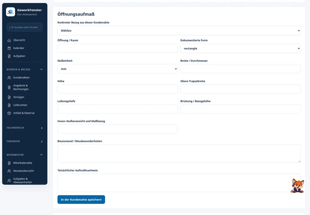The height and width of the screenshot is (215, 310).
Task: Open the Übersicht page
Action: [x=25, y=40]
